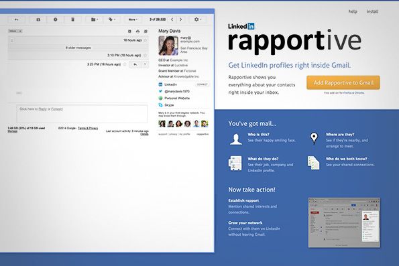This screenshot has width=399, height=266.
Task: Star the message from 18 hours ago
Action: (x=146, y=40)
